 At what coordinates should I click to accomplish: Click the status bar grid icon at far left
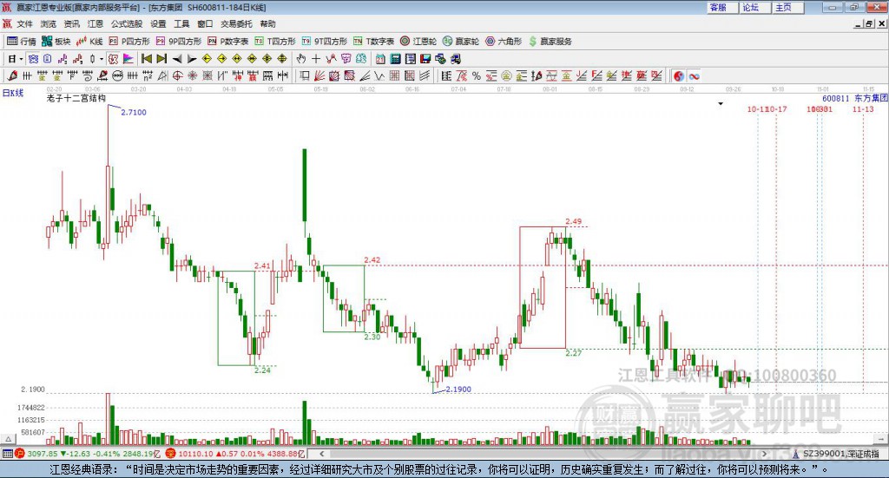point(7,454)
